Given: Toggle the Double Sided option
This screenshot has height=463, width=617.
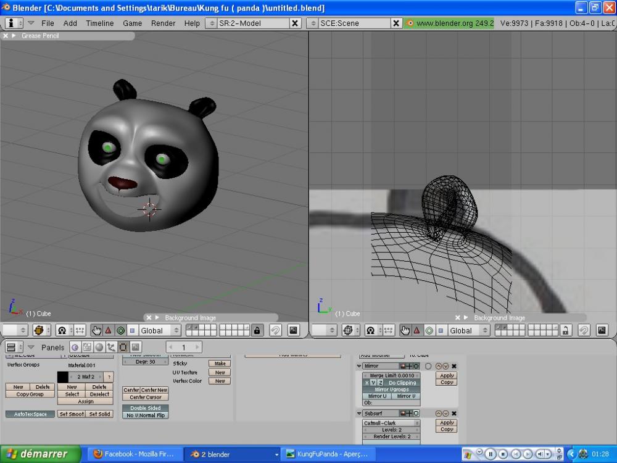Looking at the screenshot, I should (x=146, y=408).
